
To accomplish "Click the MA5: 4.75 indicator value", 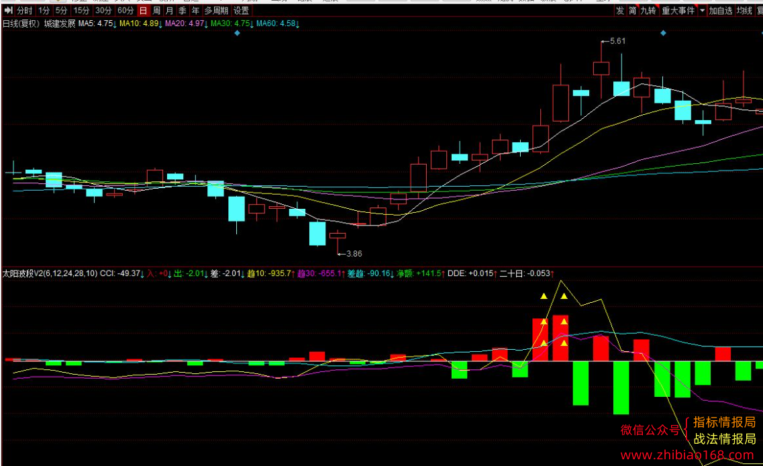I will 97,24.
